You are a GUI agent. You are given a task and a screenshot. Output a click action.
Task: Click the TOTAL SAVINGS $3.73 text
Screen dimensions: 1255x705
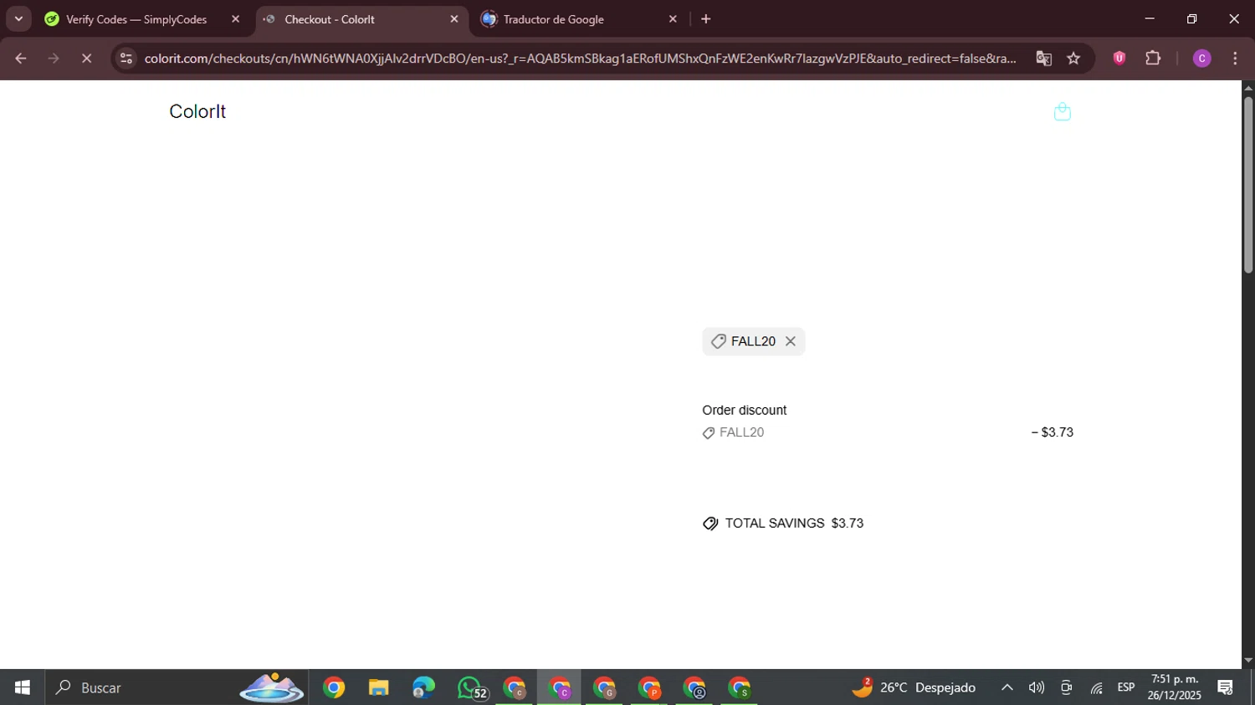coord(794,524)
